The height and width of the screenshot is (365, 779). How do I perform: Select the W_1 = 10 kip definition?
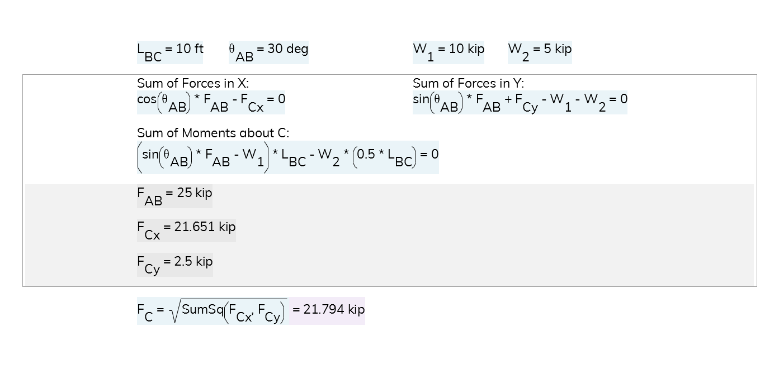tap(448, 52)
